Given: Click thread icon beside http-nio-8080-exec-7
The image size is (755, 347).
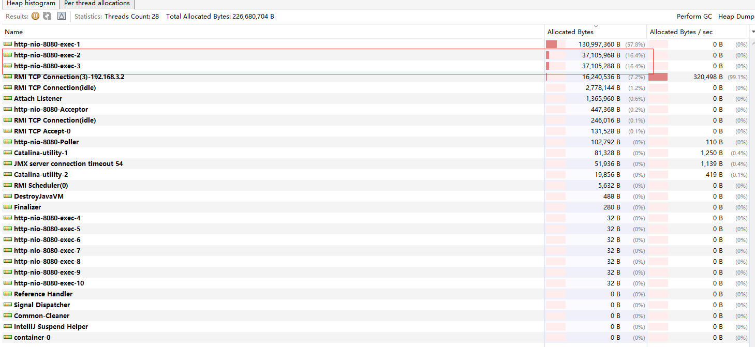Looking at the screenshot, I should [8, 250].
